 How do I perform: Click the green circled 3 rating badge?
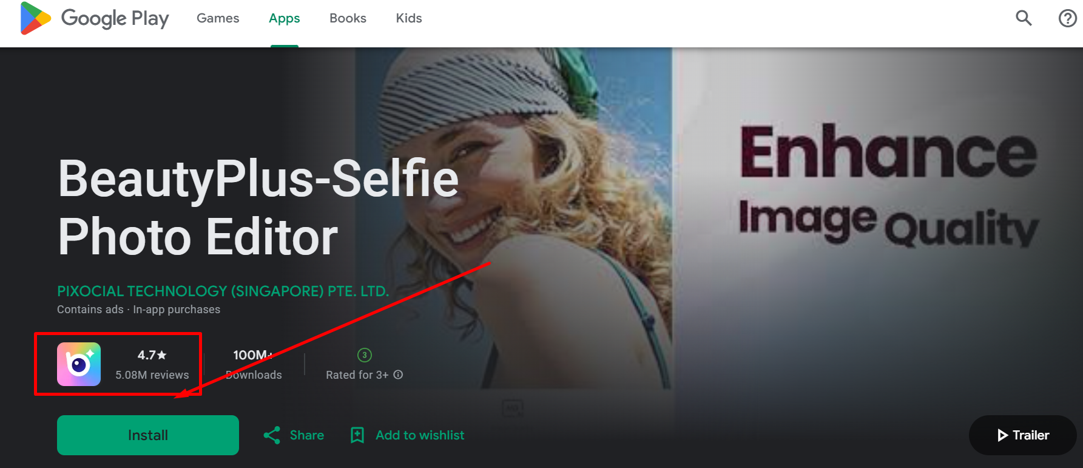(x=365, y=355)
